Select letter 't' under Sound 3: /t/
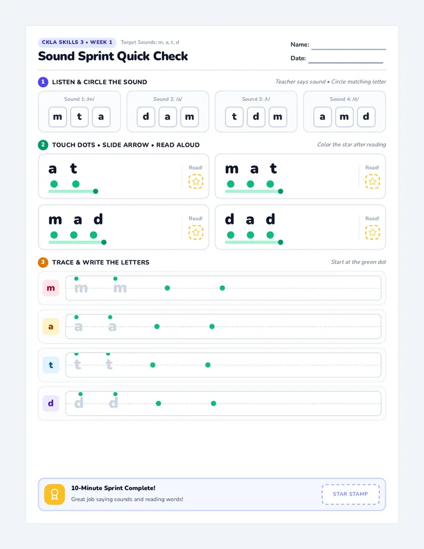The image size is (424, 549). 234,117
